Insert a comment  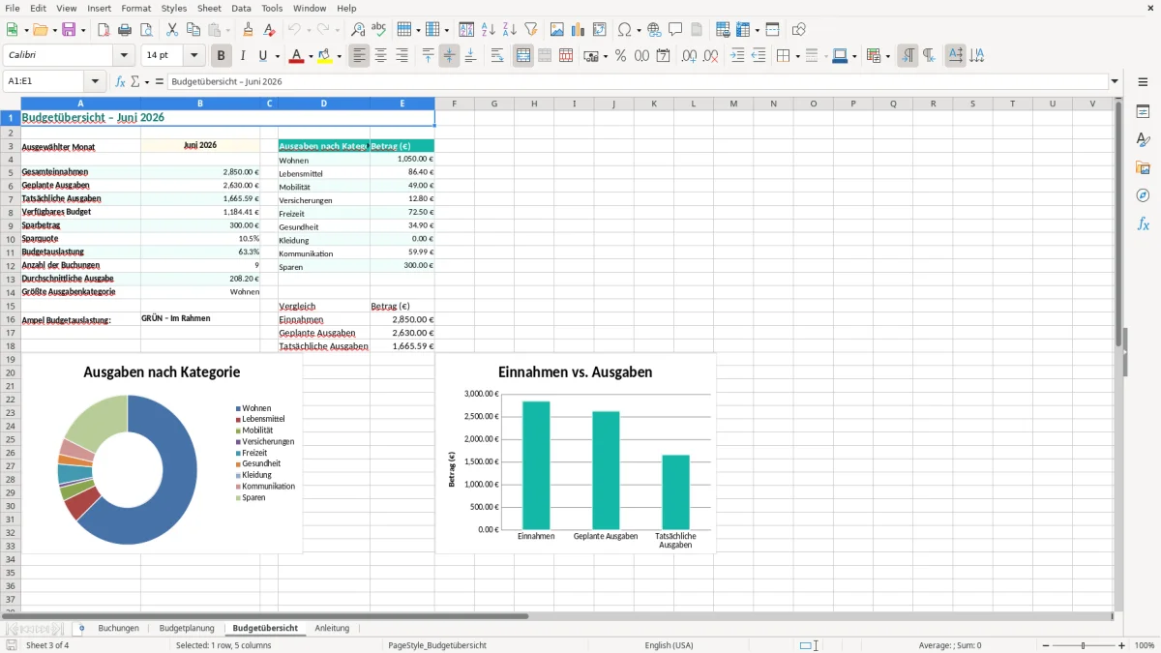tap(675, 30)
